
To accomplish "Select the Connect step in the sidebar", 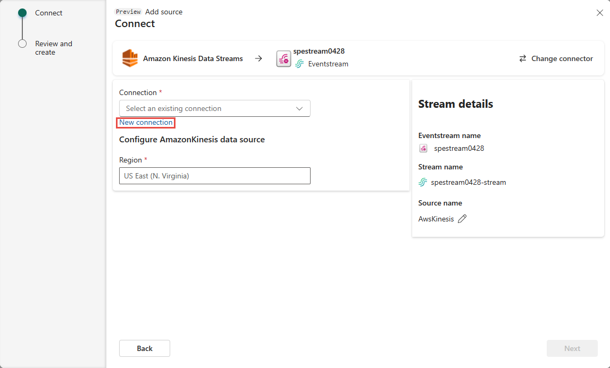I will [49, 12].
